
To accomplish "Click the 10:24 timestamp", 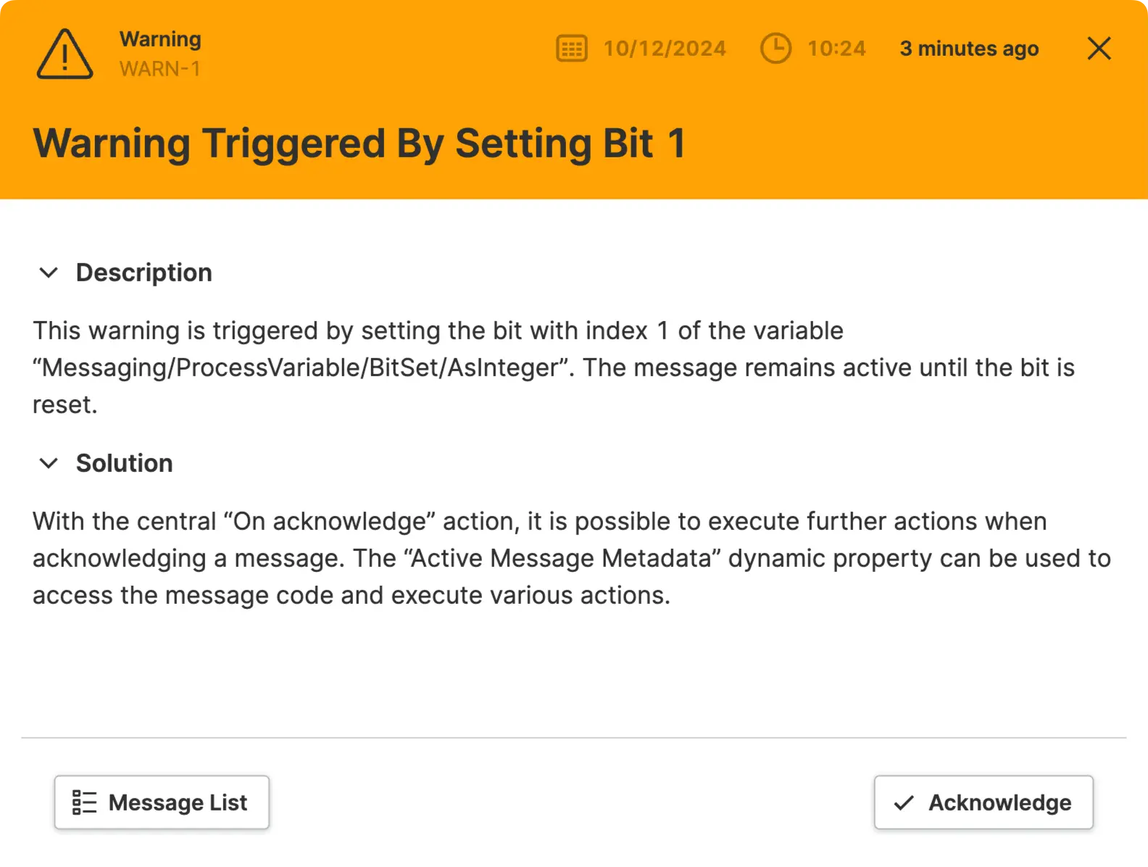I will (x=836, y=49).
